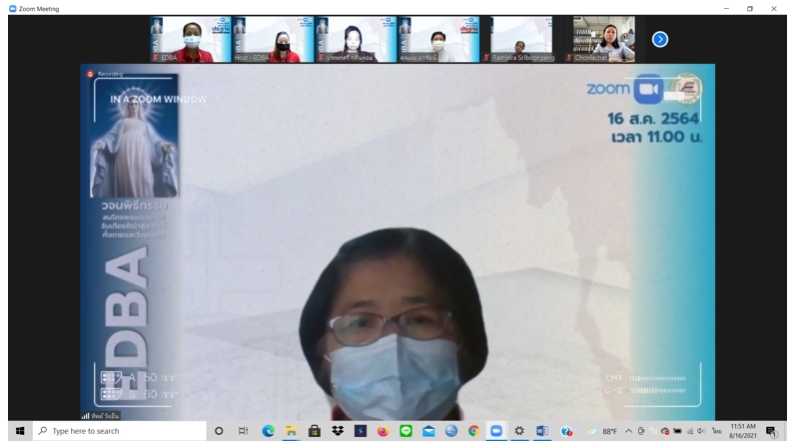Open Cortana circle icon on taskbar

pyautogui.click(x=219, y=431)
